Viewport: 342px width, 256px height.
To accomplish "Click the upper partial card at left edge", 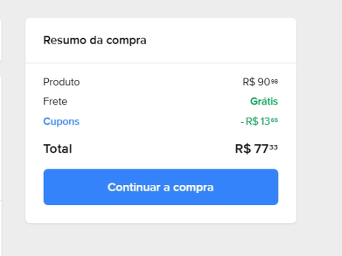I will [1, 41].
